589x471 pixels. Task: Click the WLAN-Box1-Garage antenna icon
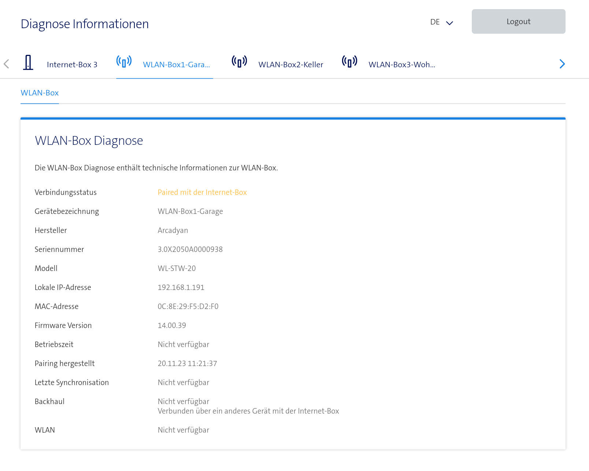[124, 62]
